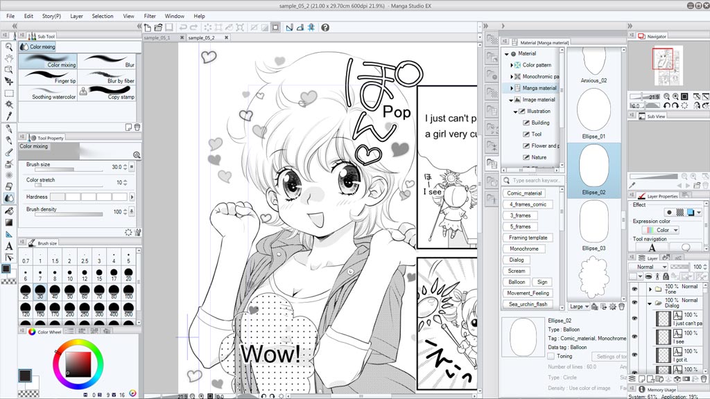
Task: Select the rectangular selection marquee tool
Action: [9, 93]
